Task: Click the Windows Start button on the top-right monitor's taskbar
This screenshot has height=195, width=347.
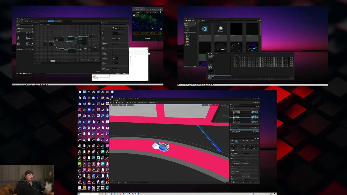Action: pos(179,84)
